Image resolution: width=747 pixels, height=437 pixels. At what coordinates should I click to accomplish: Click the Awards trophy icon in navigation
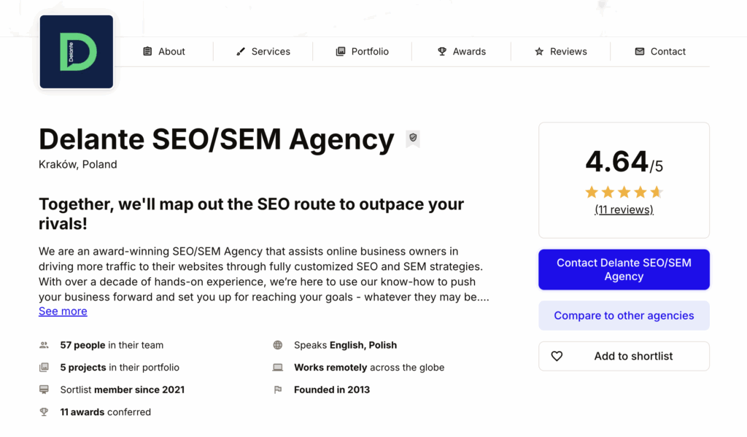442,52
